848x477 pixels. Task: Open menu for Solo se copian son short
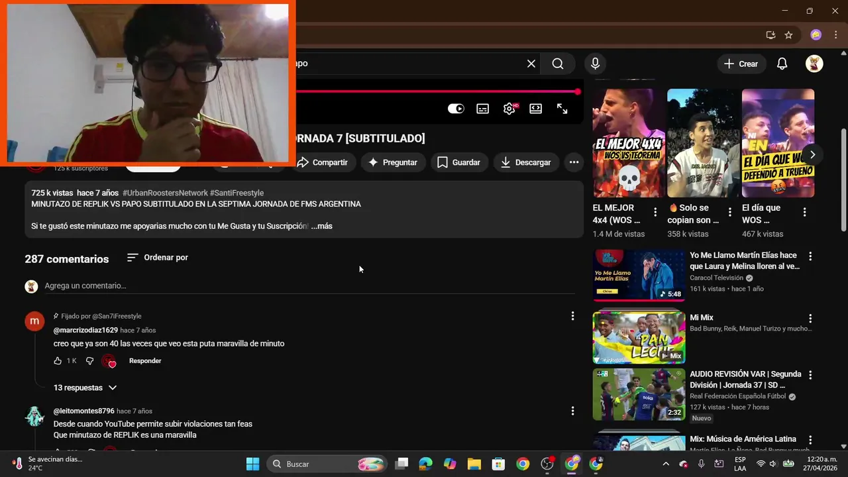730,213
